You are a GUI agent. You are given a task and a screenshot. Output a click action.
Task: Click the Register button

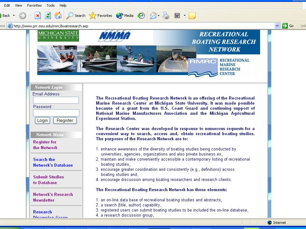pos(65,121)
